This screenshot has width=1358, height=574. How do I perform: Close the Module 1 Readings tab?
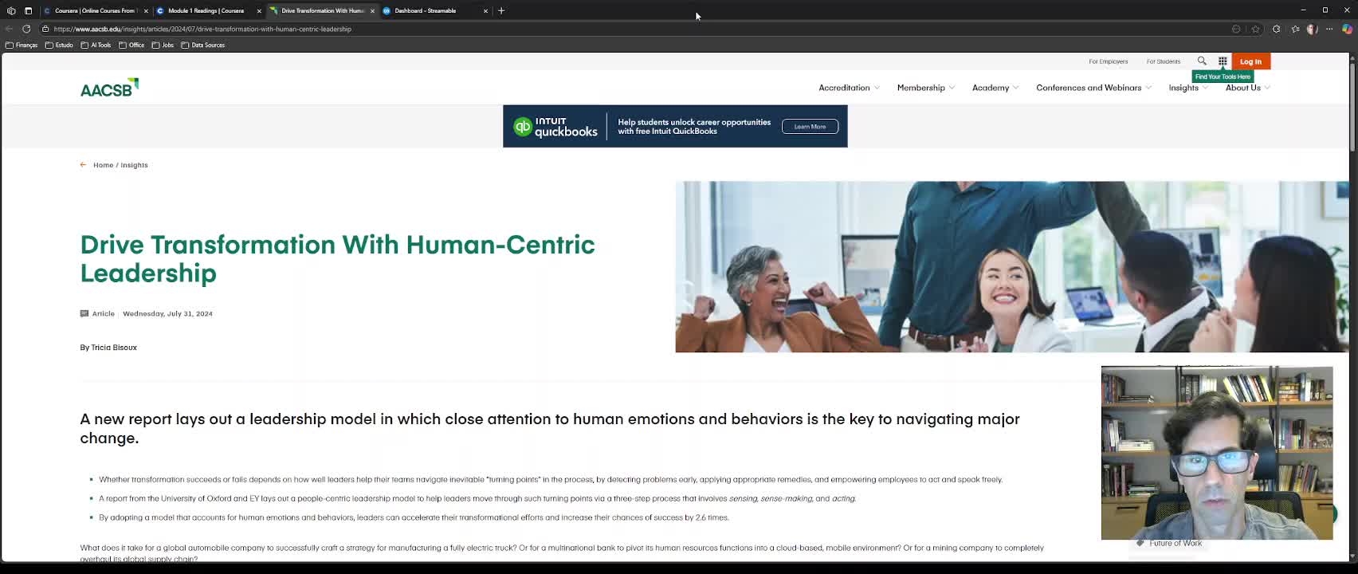(259, 10)
